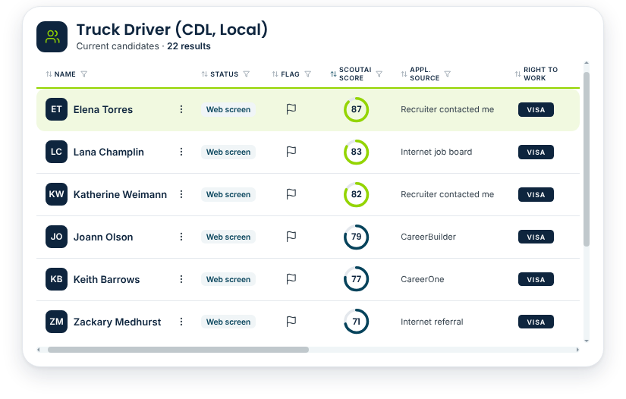Click the horizontal scrollbar thumb
626x399 pixels.
[178, 350]
